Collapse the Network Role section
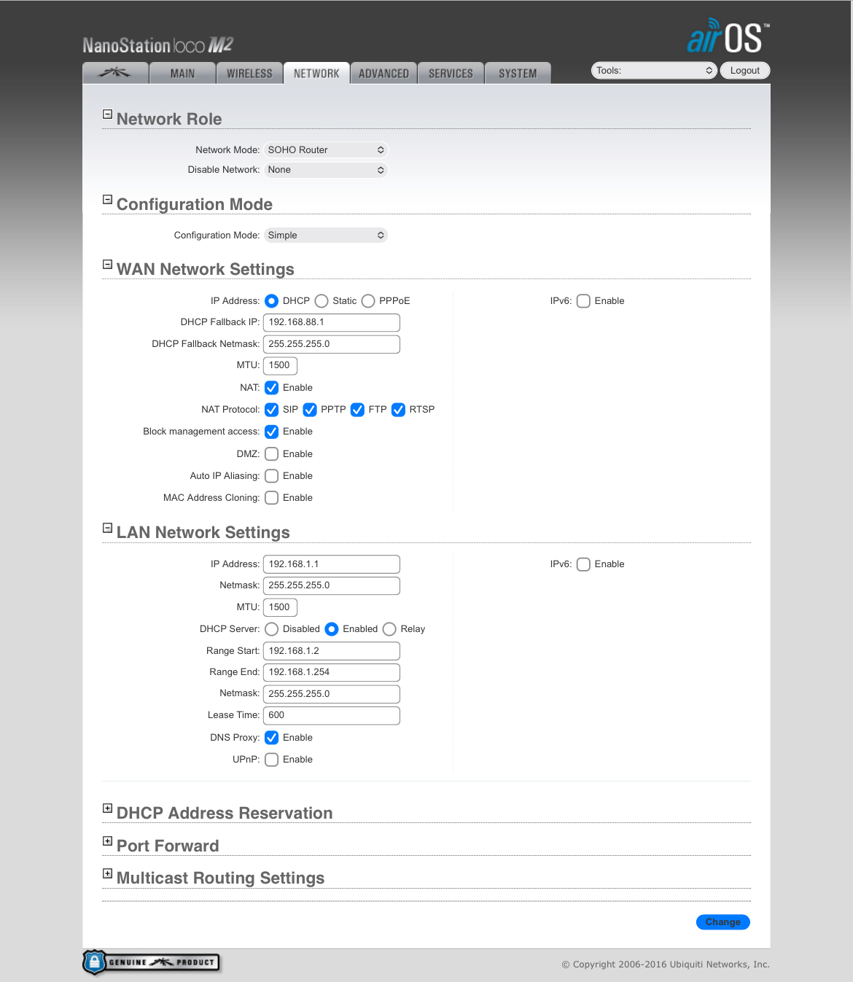The height and width of the screenshot is (982, 853). (107, 114)
